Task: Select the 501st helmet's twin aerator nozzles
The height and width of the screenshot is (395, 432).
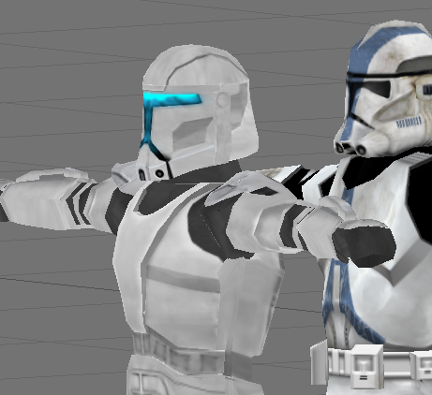Action: 350,148
